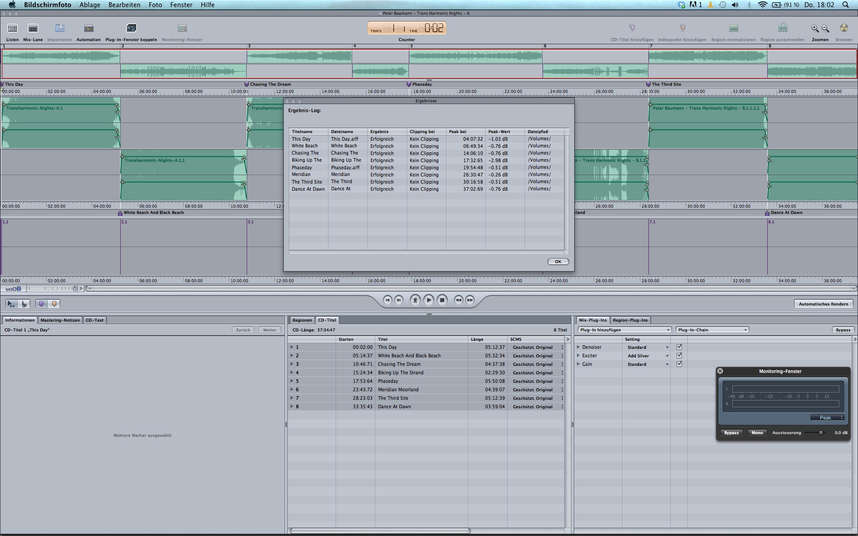This screenshot has width=858, height=536.
Task: Open the Peak meter mode dropdown
Action: [x=827, y=418]
